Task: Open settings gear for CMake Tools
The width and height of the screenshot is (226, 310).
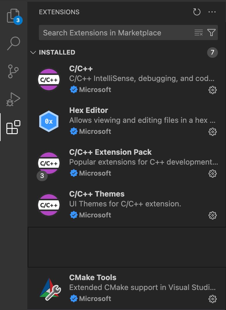Action: pos(212,299)
